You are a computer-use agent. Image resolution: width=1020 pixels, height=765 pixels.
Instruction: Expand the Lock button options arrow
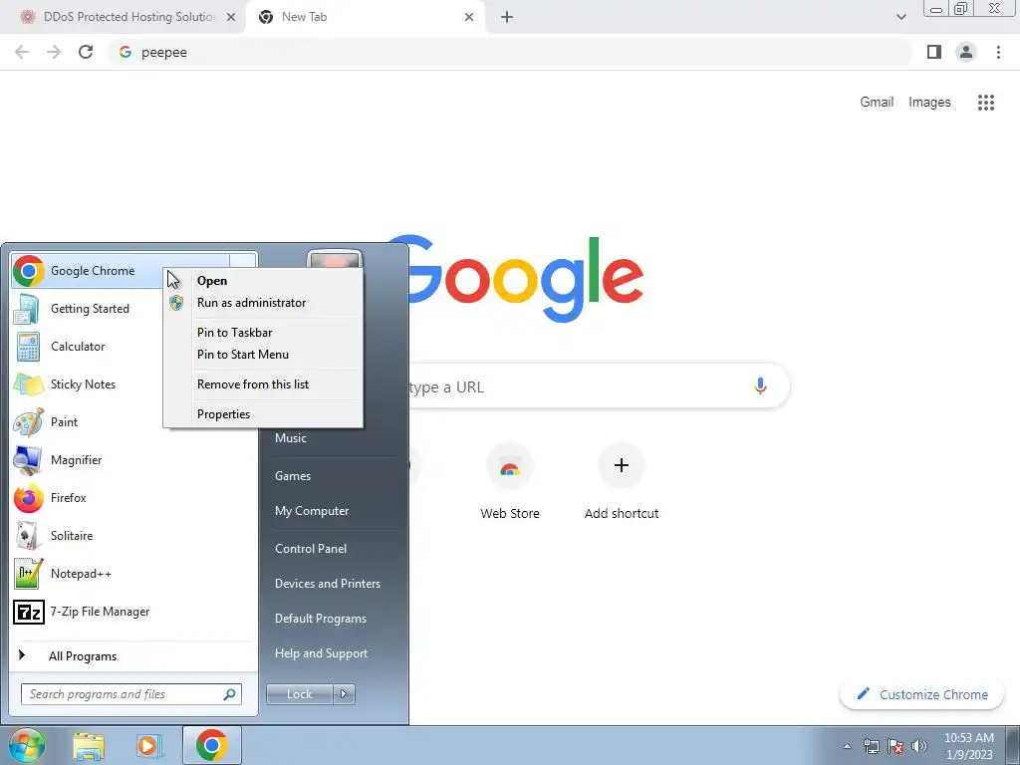click(x=344, y=694)
